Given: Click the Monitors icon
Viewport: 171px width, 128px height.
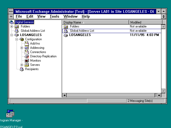Looking at the screenshot, I should pyautogui.click(x=27, y=61).
